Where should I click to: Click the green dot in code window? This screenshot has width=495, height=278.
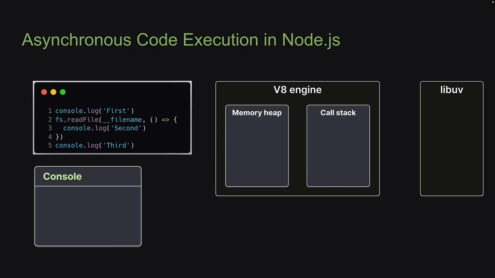63,92
